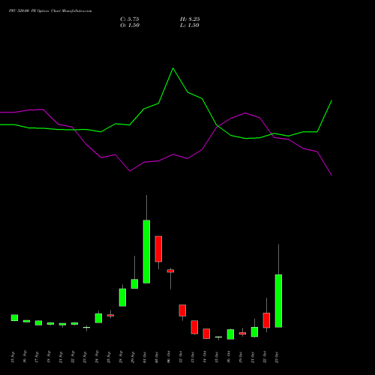Click the 01 Oct date label
Screen dimensions: 375x375
(145, 358)
